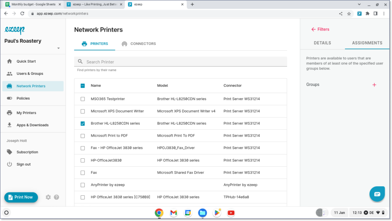Open settings gear next to Print Now
392x221 pixels.
pyautogui.click(x=48, y=197)
